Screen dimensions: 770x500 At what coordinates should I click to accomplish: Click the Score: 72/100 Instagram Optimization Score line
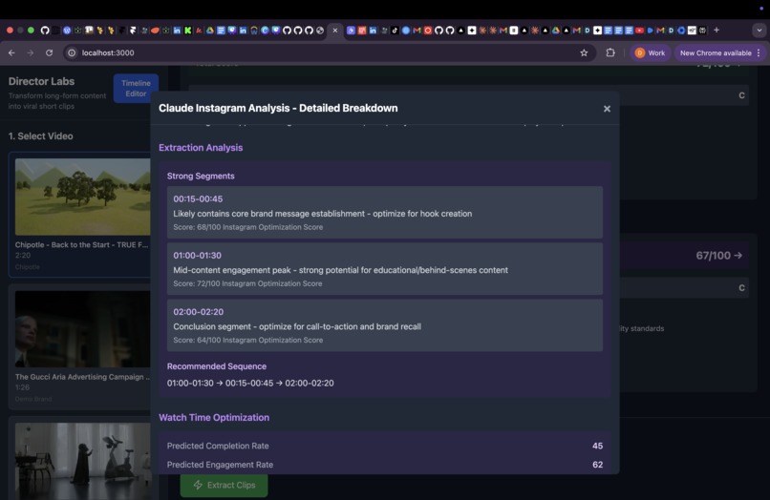247,283
